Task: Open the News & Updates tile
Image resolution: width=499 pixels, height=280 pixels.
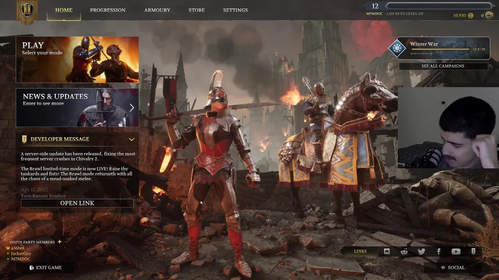Action: coord(77,107)
